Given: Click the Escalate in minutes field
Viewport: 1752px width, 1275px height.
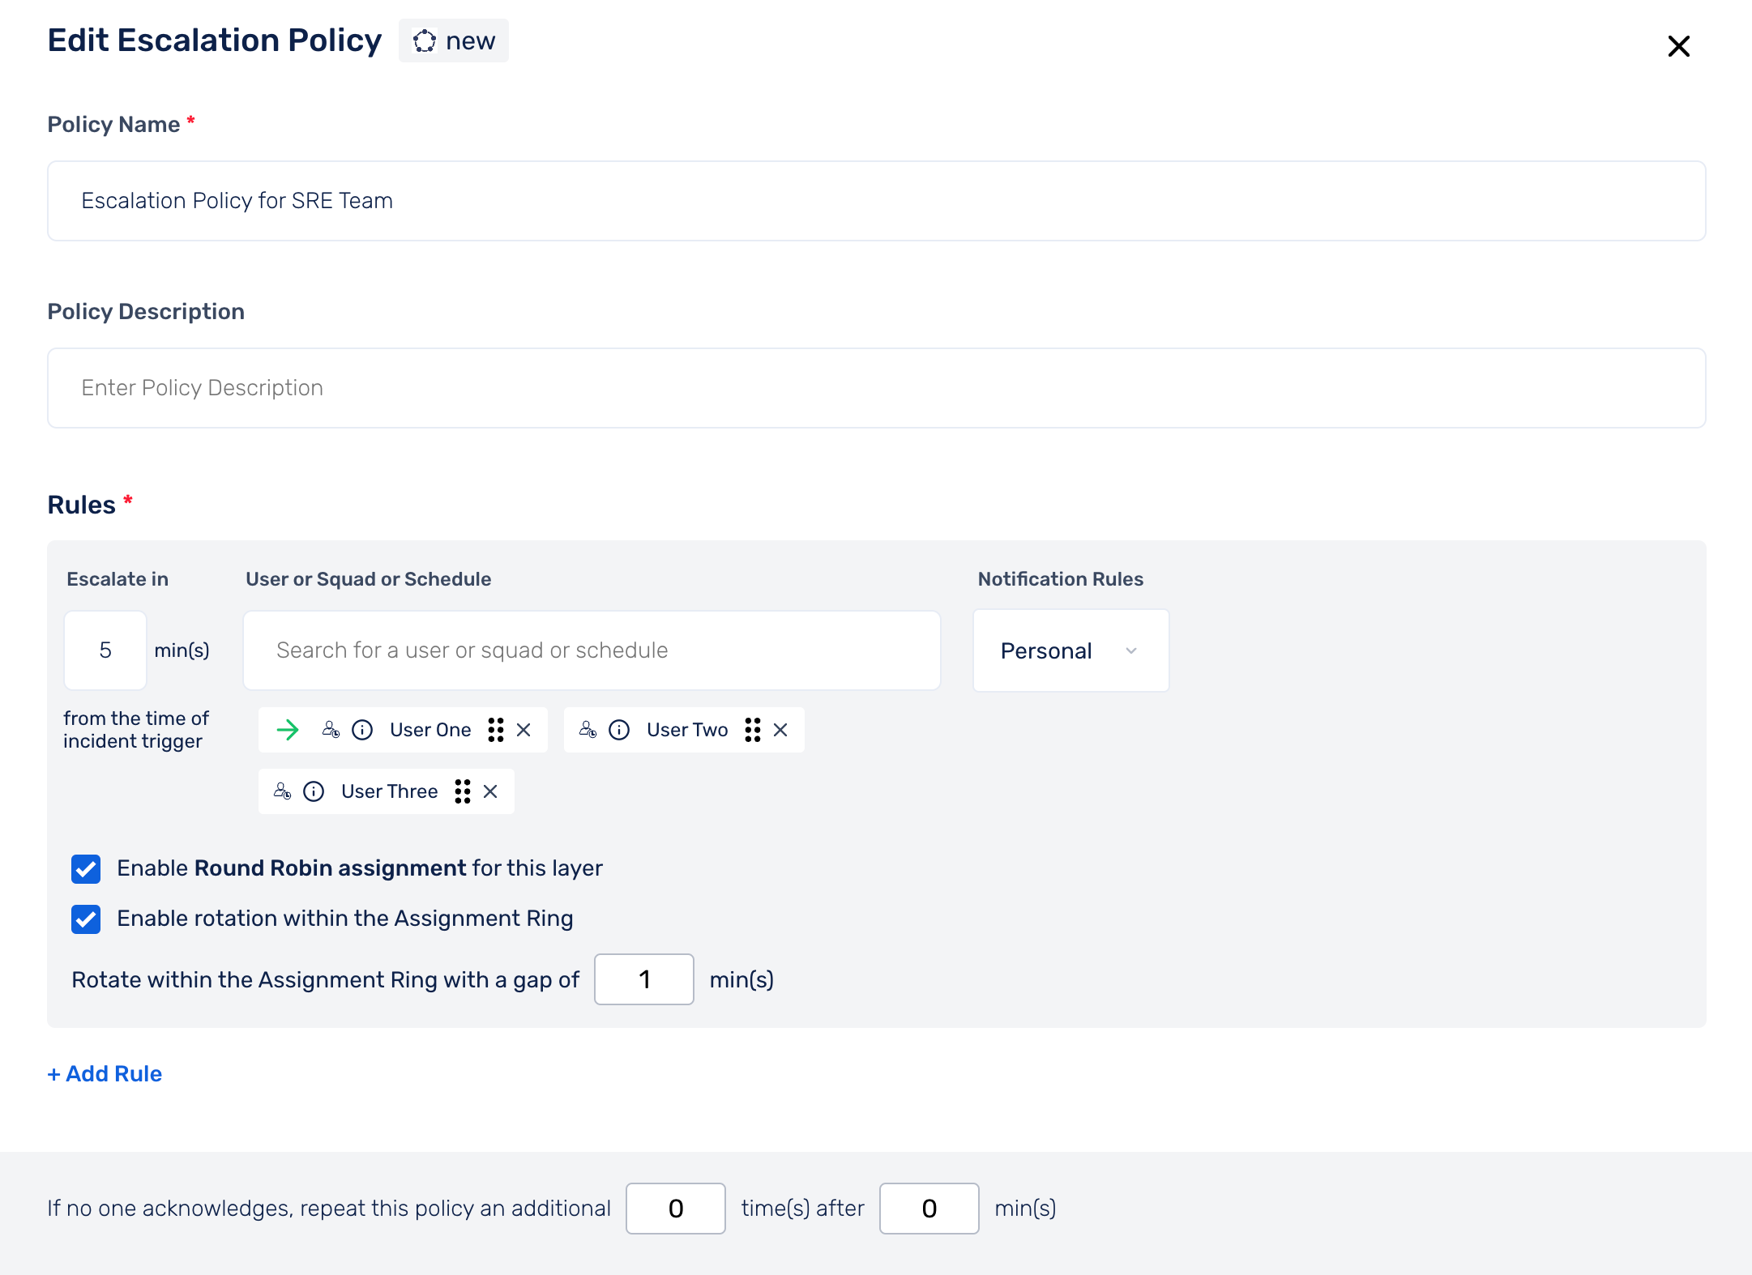Looking at the screenshot, I should point(105,650).
